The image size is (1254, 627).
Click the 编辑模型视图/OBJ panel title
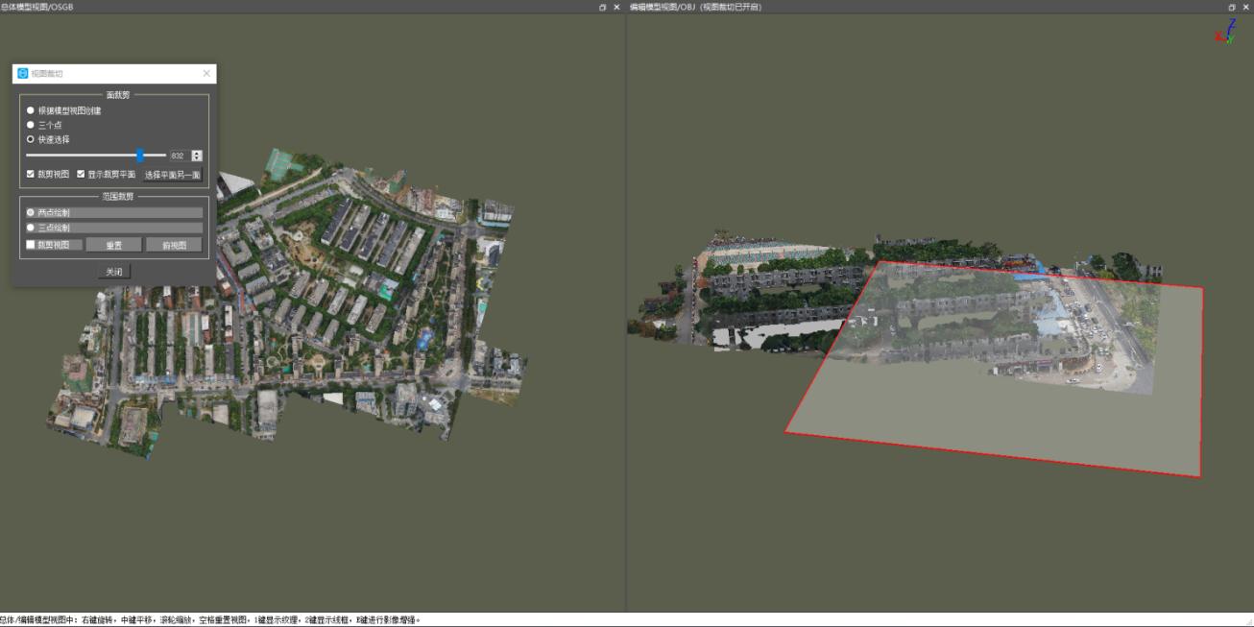point(695,7)
